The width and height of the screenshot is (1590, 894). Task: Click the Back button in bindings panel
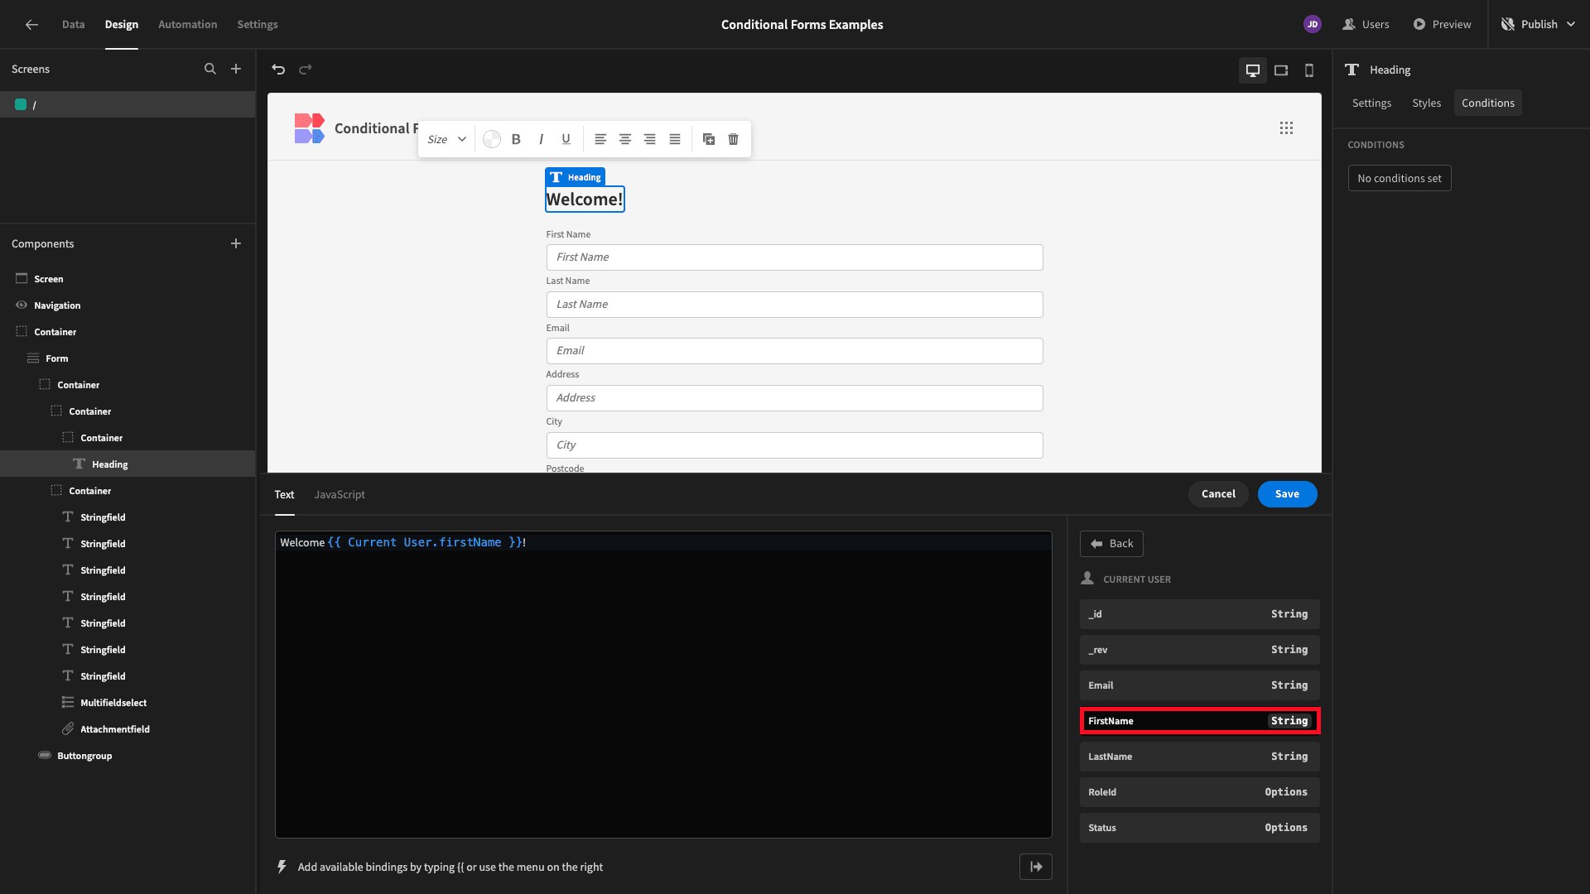pos(1111,544)
